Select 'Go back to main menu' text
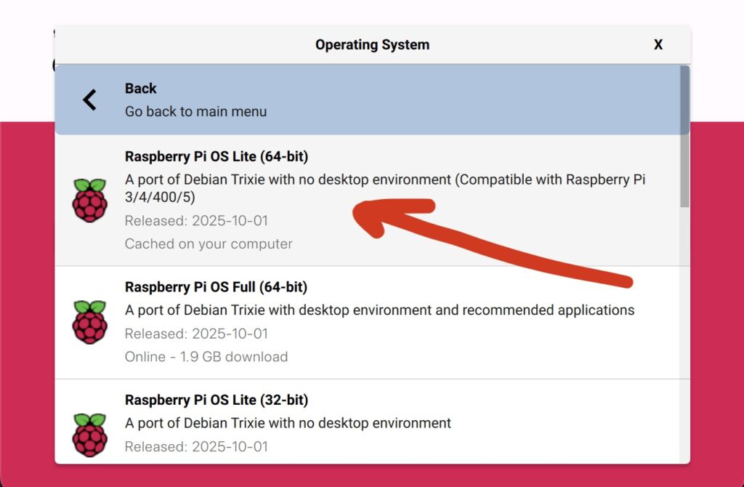This screenshot has height=487, width=744. [x=195, y=111]
